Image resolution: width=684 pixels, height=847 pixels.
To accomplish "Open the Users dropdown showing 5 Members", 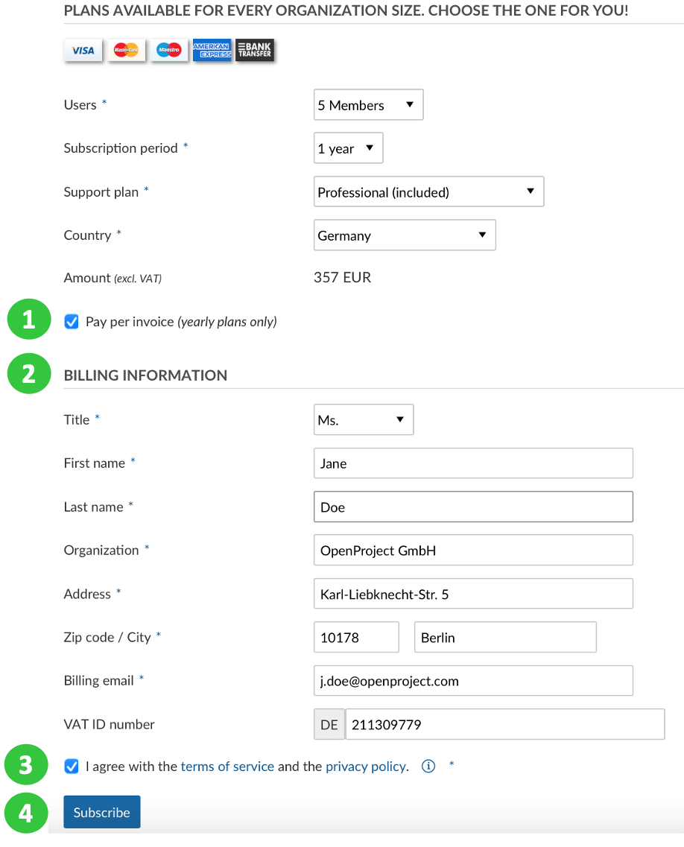I will 368,105.
